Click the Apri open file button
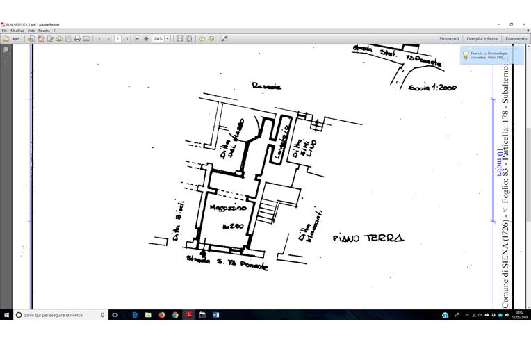Screen dimensions: 531x342 coord(11,39)
